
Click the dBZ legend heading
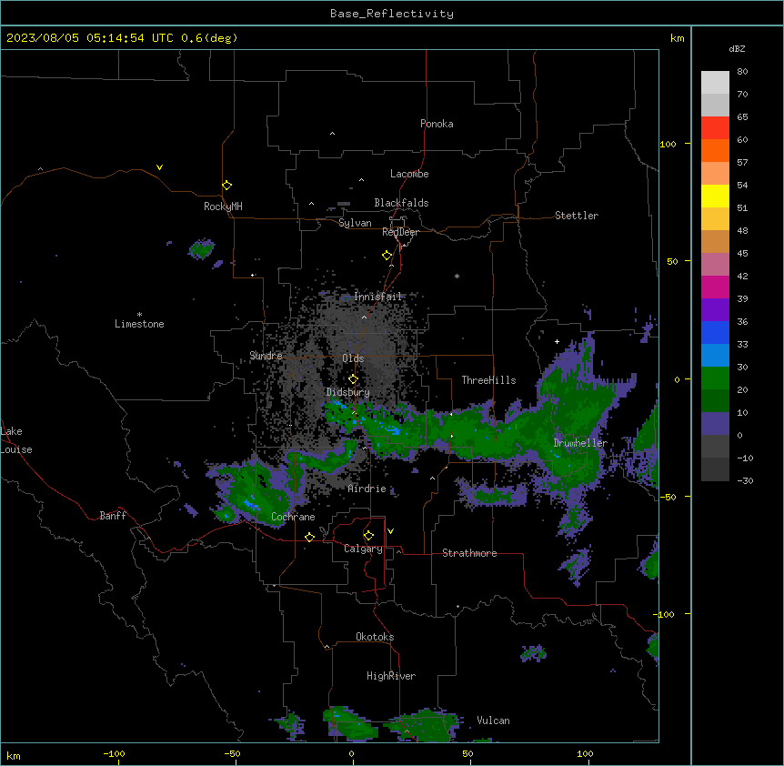point(737,48)
